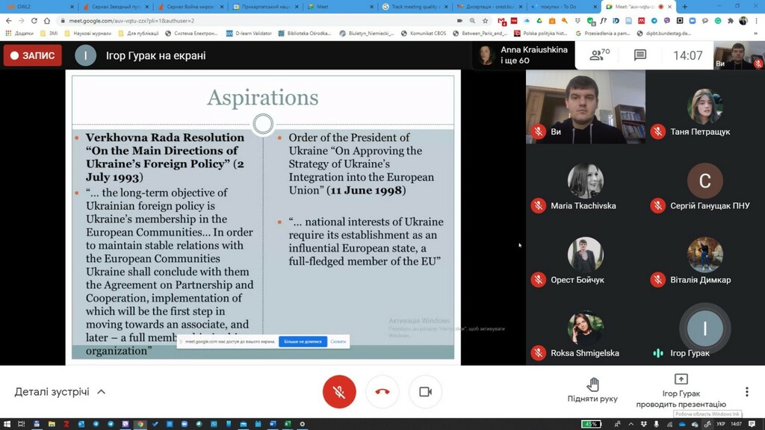765x430 pixels.
Task: Click the ЗАПИС recording indicator
Action: (x=33, y=55)
